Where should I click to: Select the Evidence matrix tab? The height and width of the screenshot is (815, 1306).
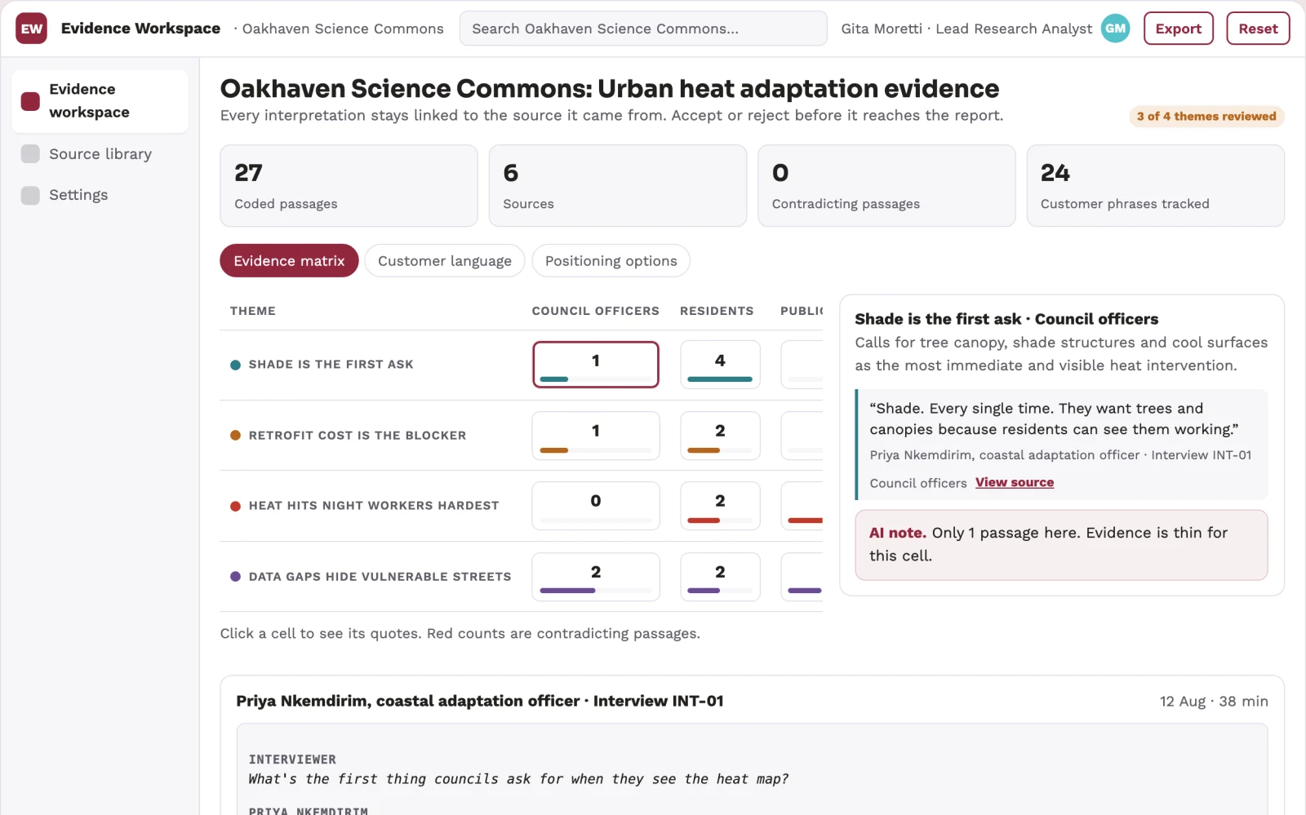[x=289, y=261]
